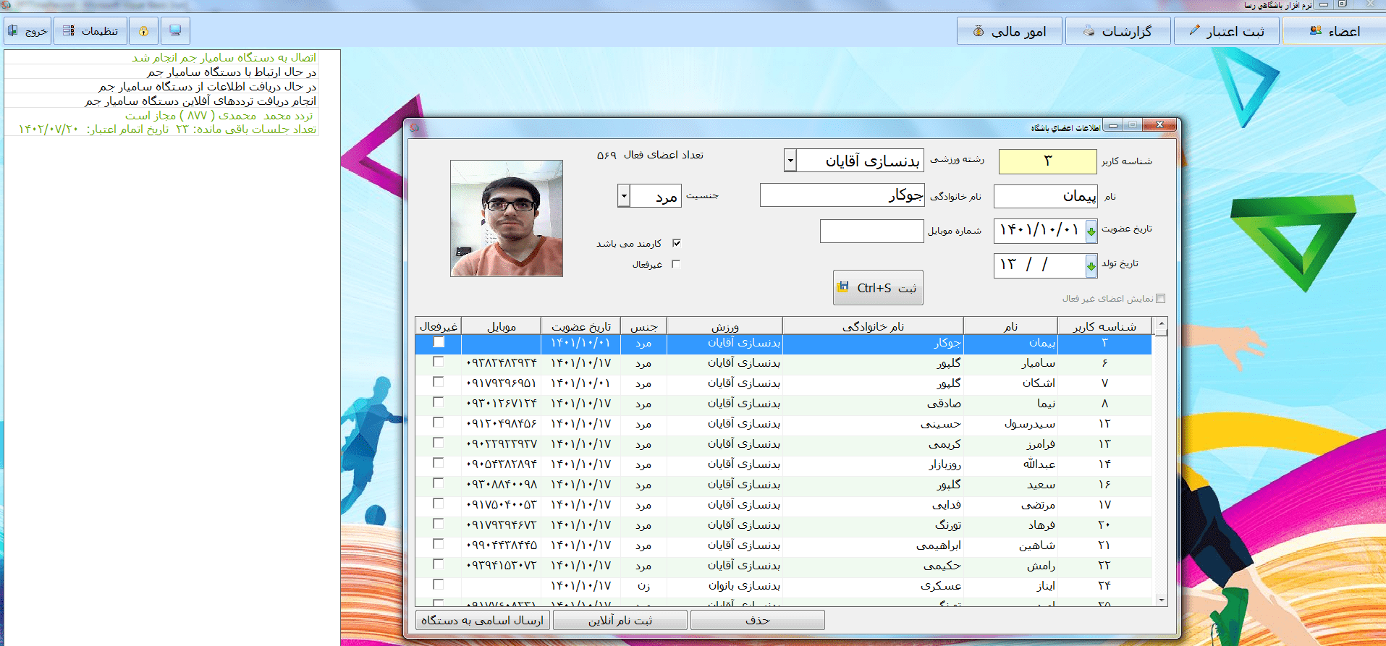Click the app logo icon in dialog title bar
This screenshot has height=646, width=1386.
[415, 127]
